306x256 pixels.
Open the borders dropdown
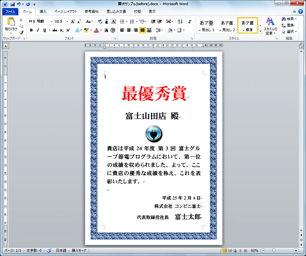184,30
